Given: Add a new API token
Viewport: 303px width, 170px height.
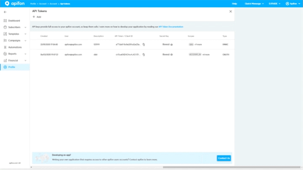Looking at the screenshot, I should point(37,17).
